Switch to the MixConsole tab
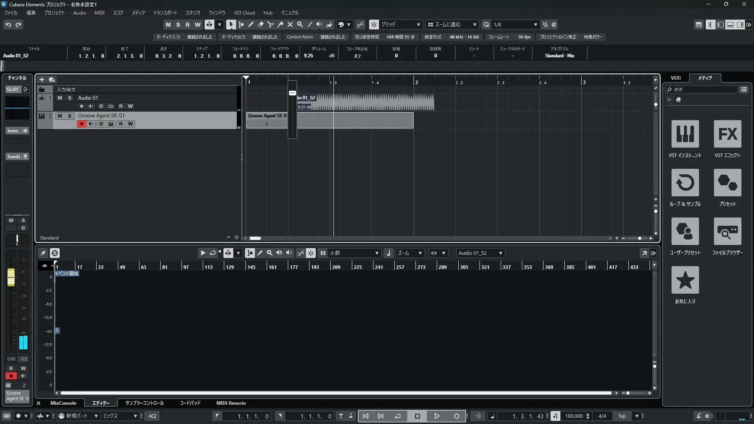 coord(63,403)
